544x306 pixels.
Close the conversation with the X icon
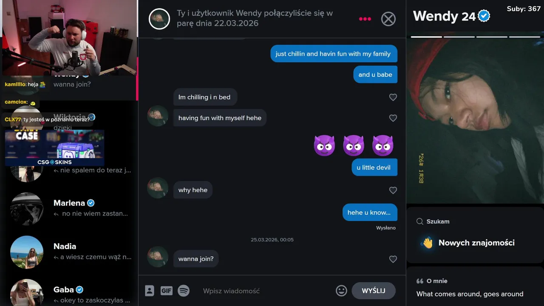(x=388, y=19)
